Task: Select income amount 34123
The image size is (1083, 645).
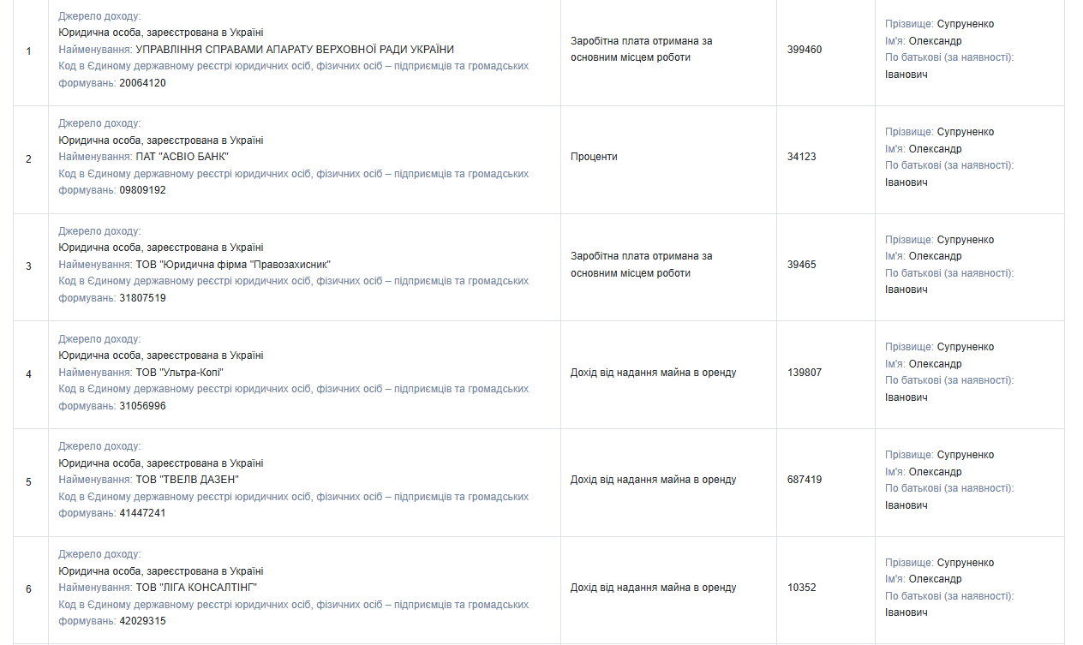Action: pyautogui.click(x=802, y=157)
